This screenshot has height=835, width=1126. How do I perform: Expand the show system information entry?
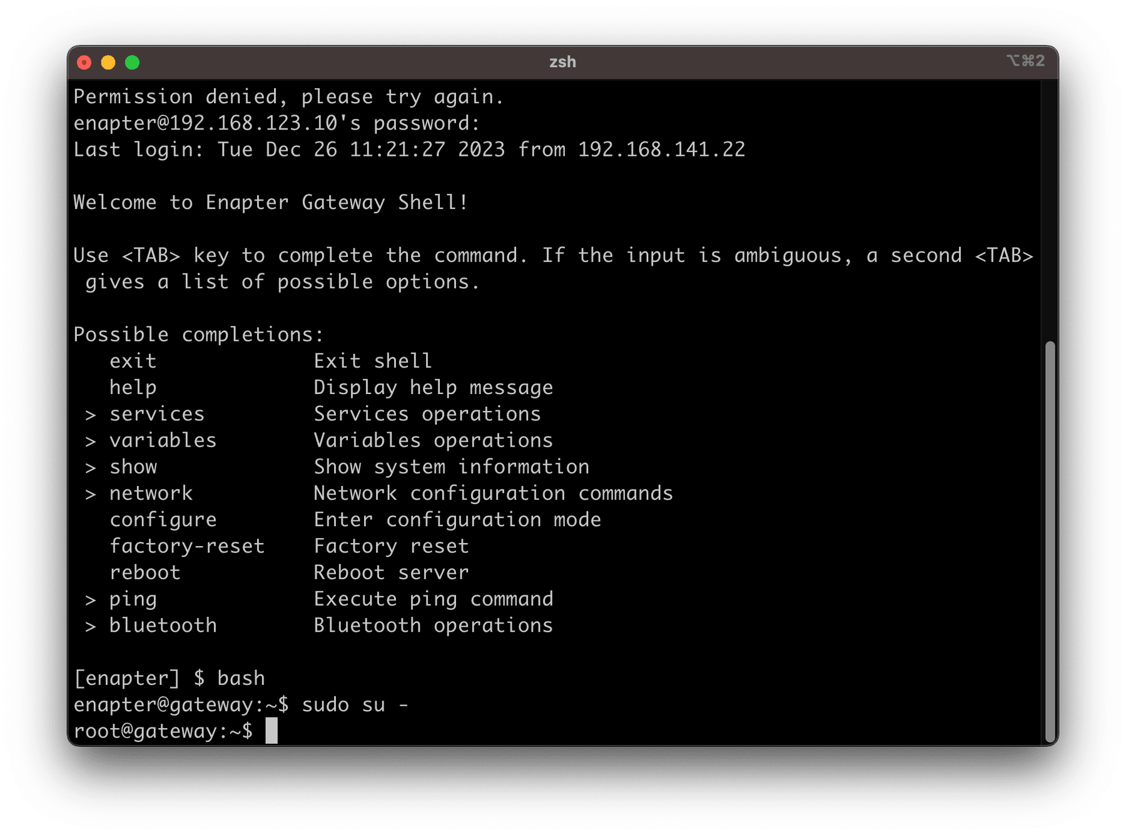[133, 466]
